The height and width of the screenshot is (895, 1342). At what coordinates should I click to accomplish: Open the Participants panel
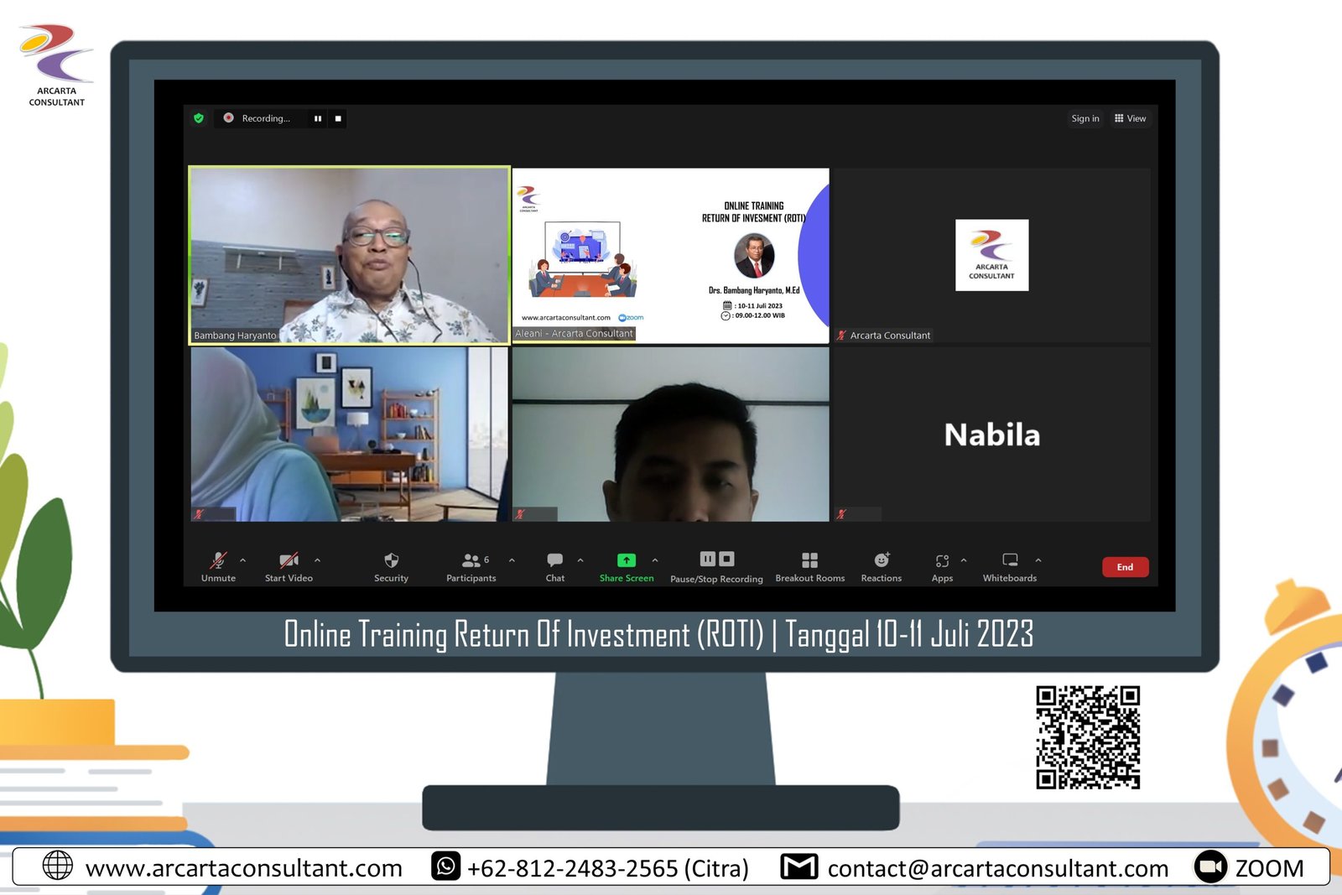click(471, 561)
